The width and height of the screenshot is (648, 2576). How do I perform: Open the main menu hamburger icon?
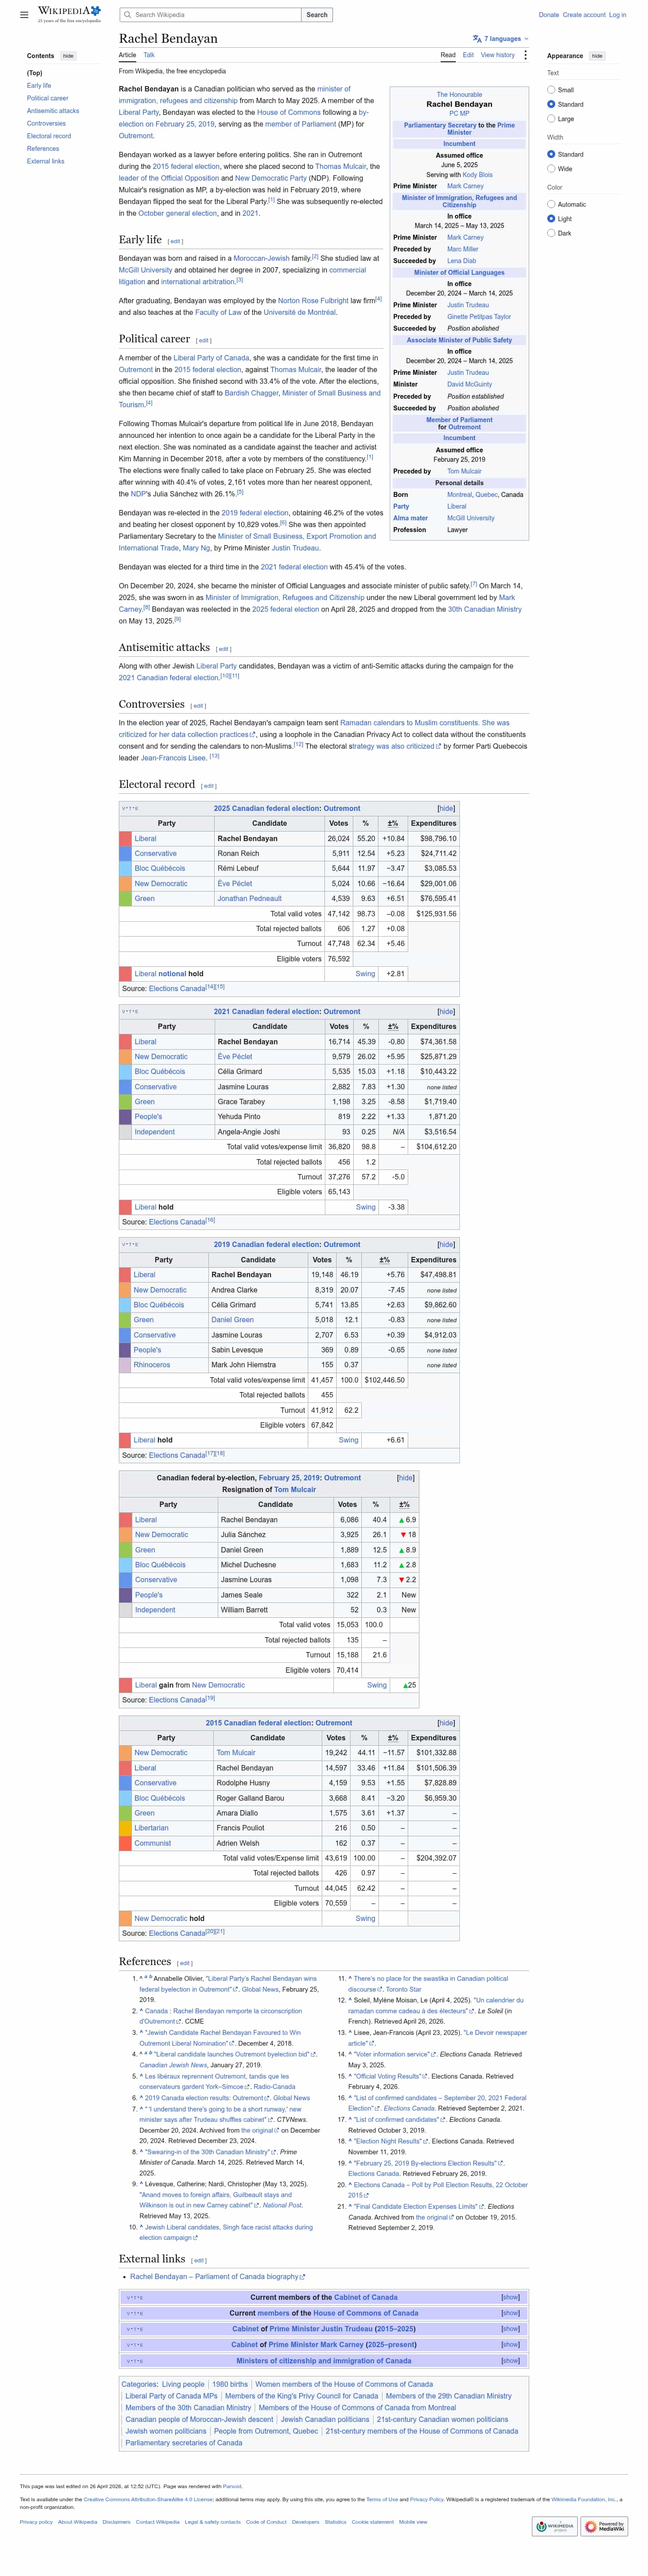[x=24, y=15]
